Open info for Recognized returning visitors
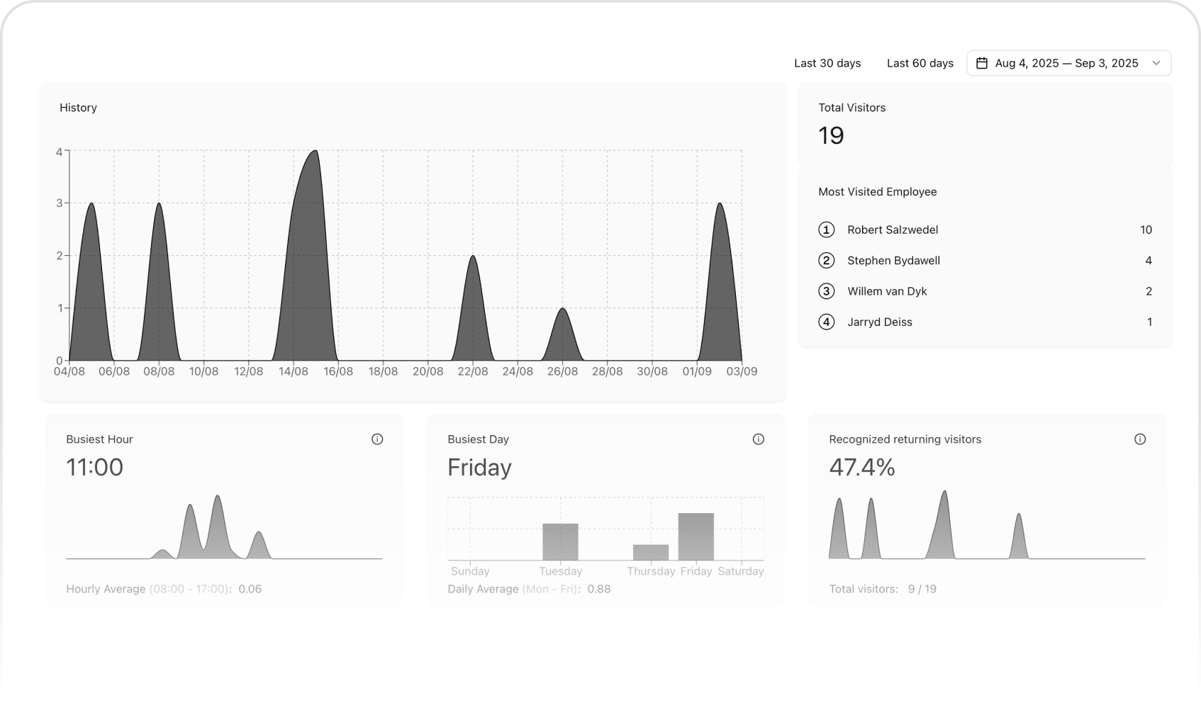 click(1139, 439)
